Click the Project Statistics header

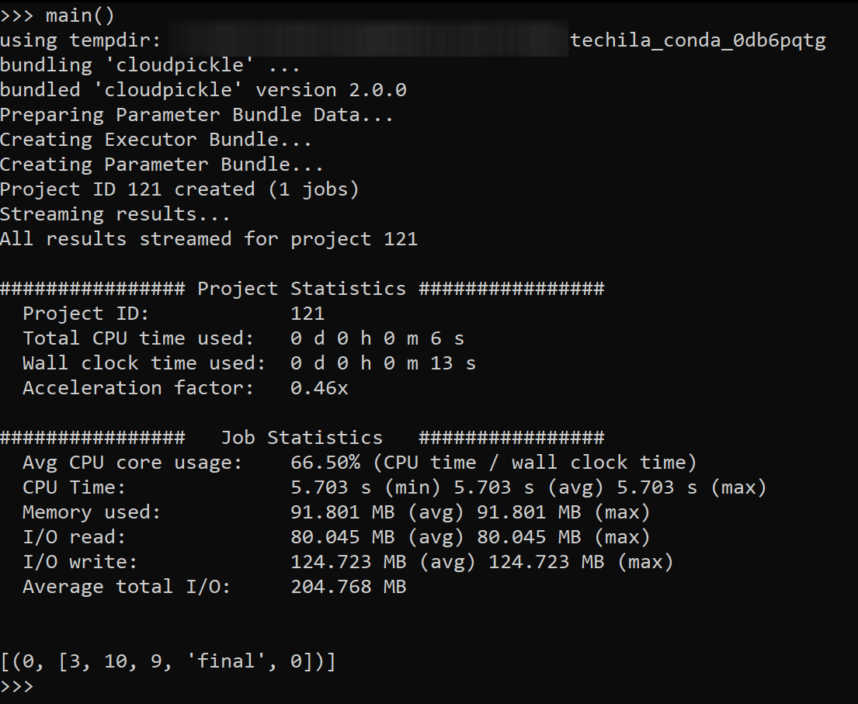(301, 289)
